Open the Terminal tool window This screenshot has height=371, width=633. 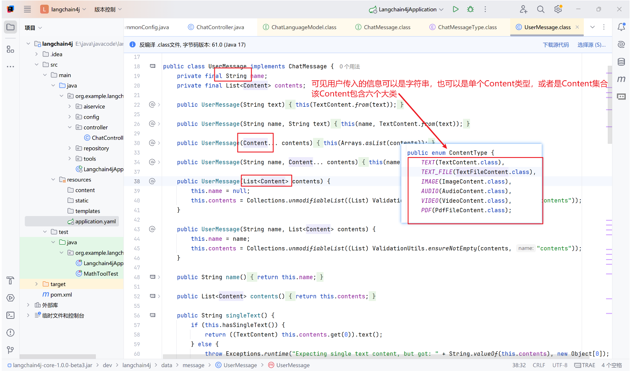[x=11, y=315]
